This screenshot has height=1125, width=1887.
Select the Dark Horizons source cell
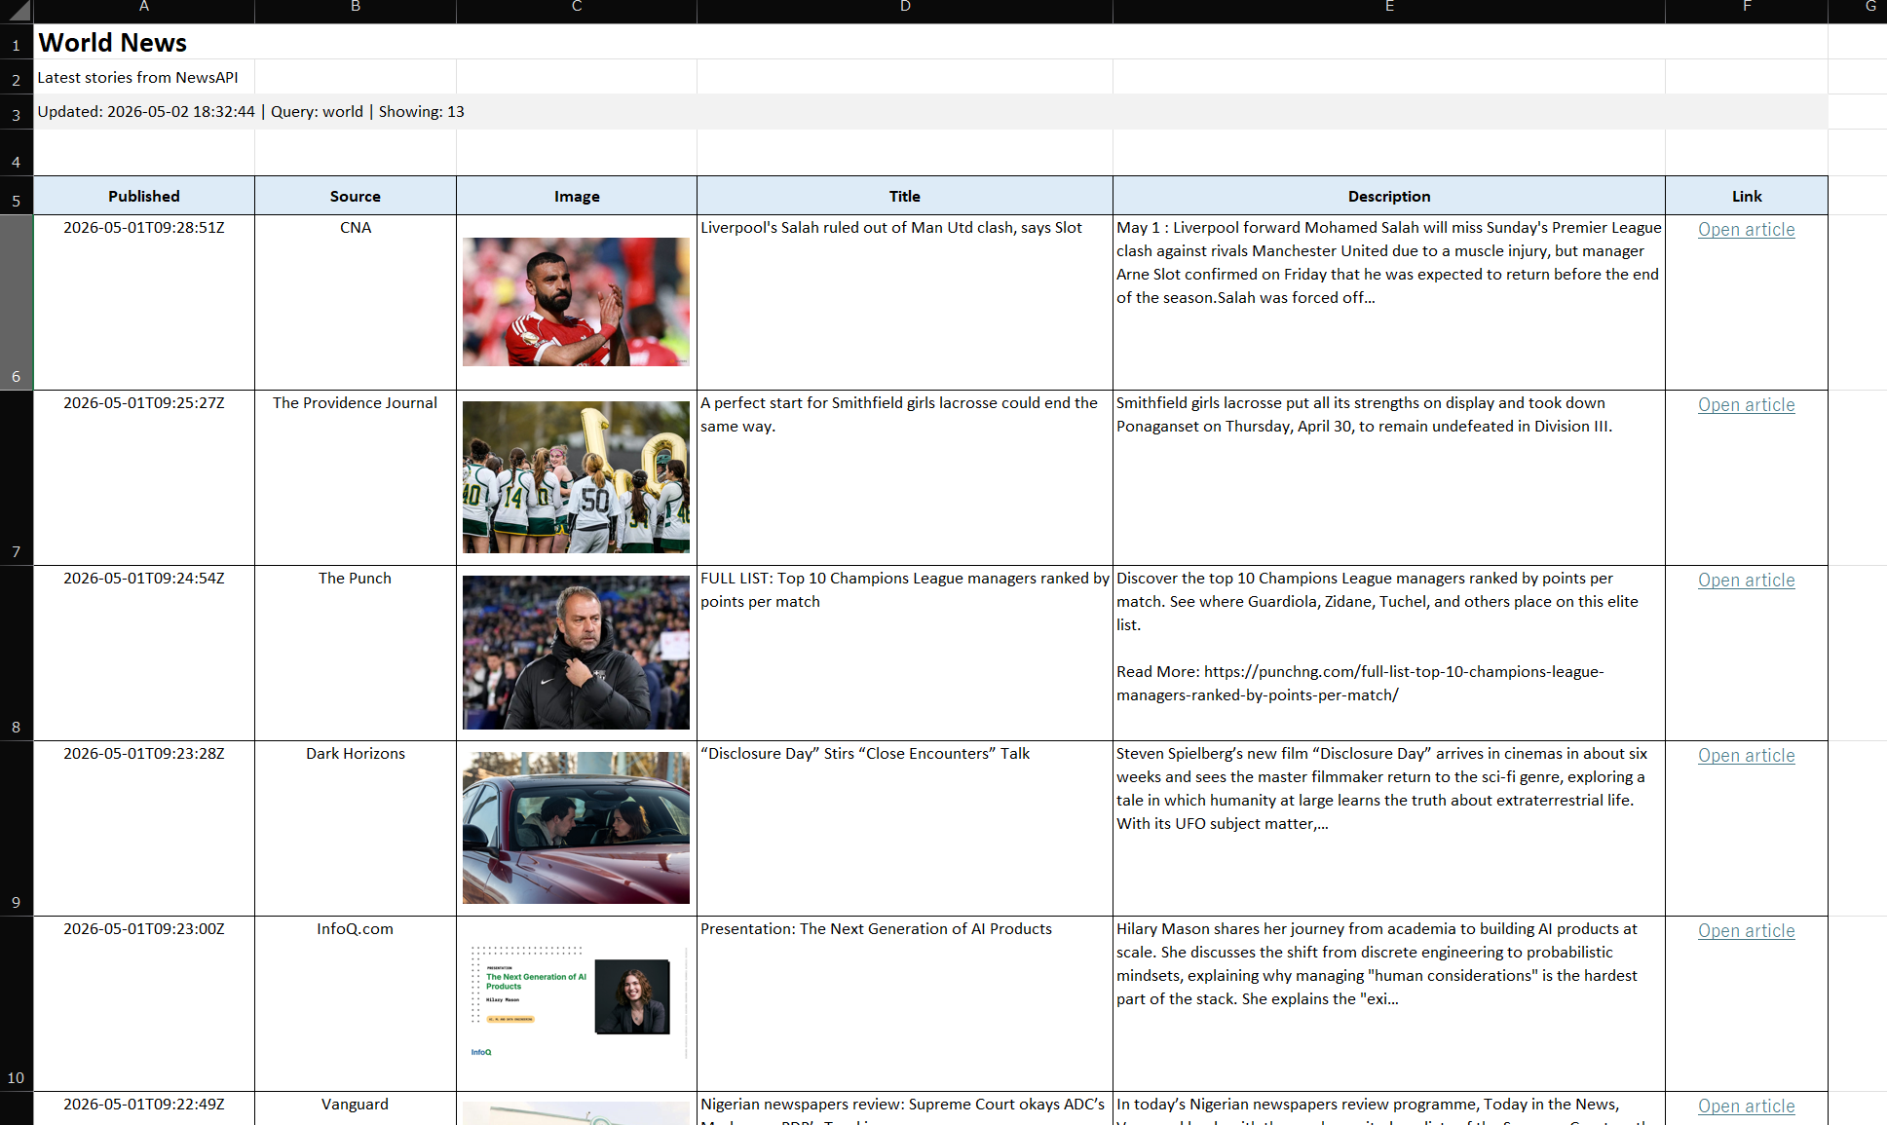click(x=356, y=829)
